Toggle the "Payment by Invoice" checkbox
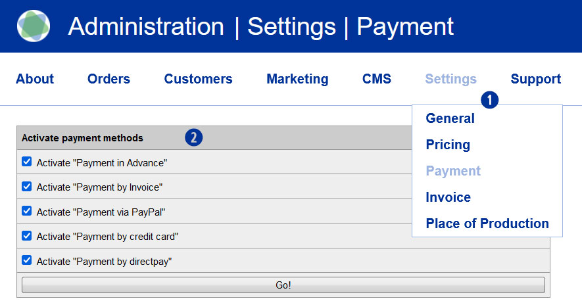This screenshot has width=582, height=305. pyautogui.click(x=27, y=187)
